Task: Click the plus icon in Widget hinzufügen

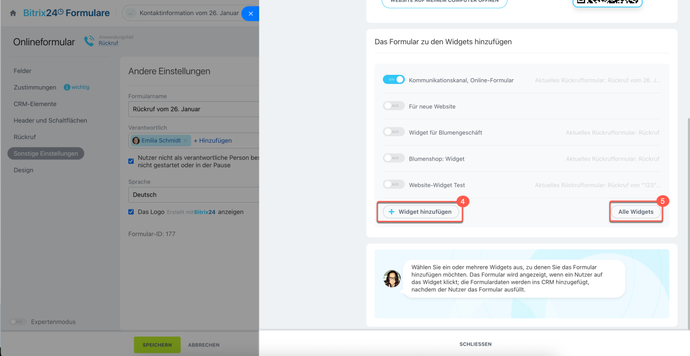Action: 392,212
